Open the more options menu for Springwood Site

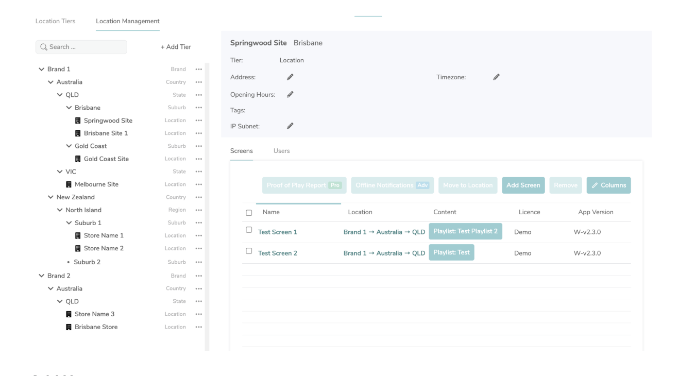point(199,121)
